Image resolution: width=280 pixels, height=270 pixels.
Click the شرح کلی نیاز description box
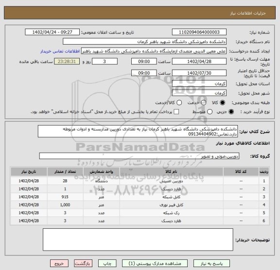coord(138,131)
